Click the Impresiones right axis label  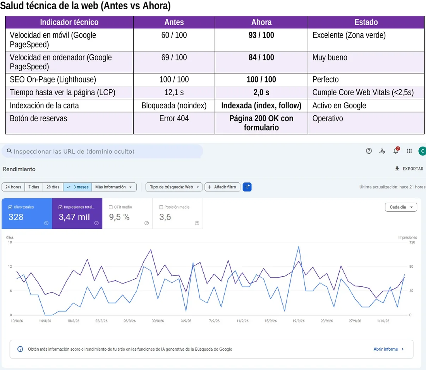tap(407, 238)
